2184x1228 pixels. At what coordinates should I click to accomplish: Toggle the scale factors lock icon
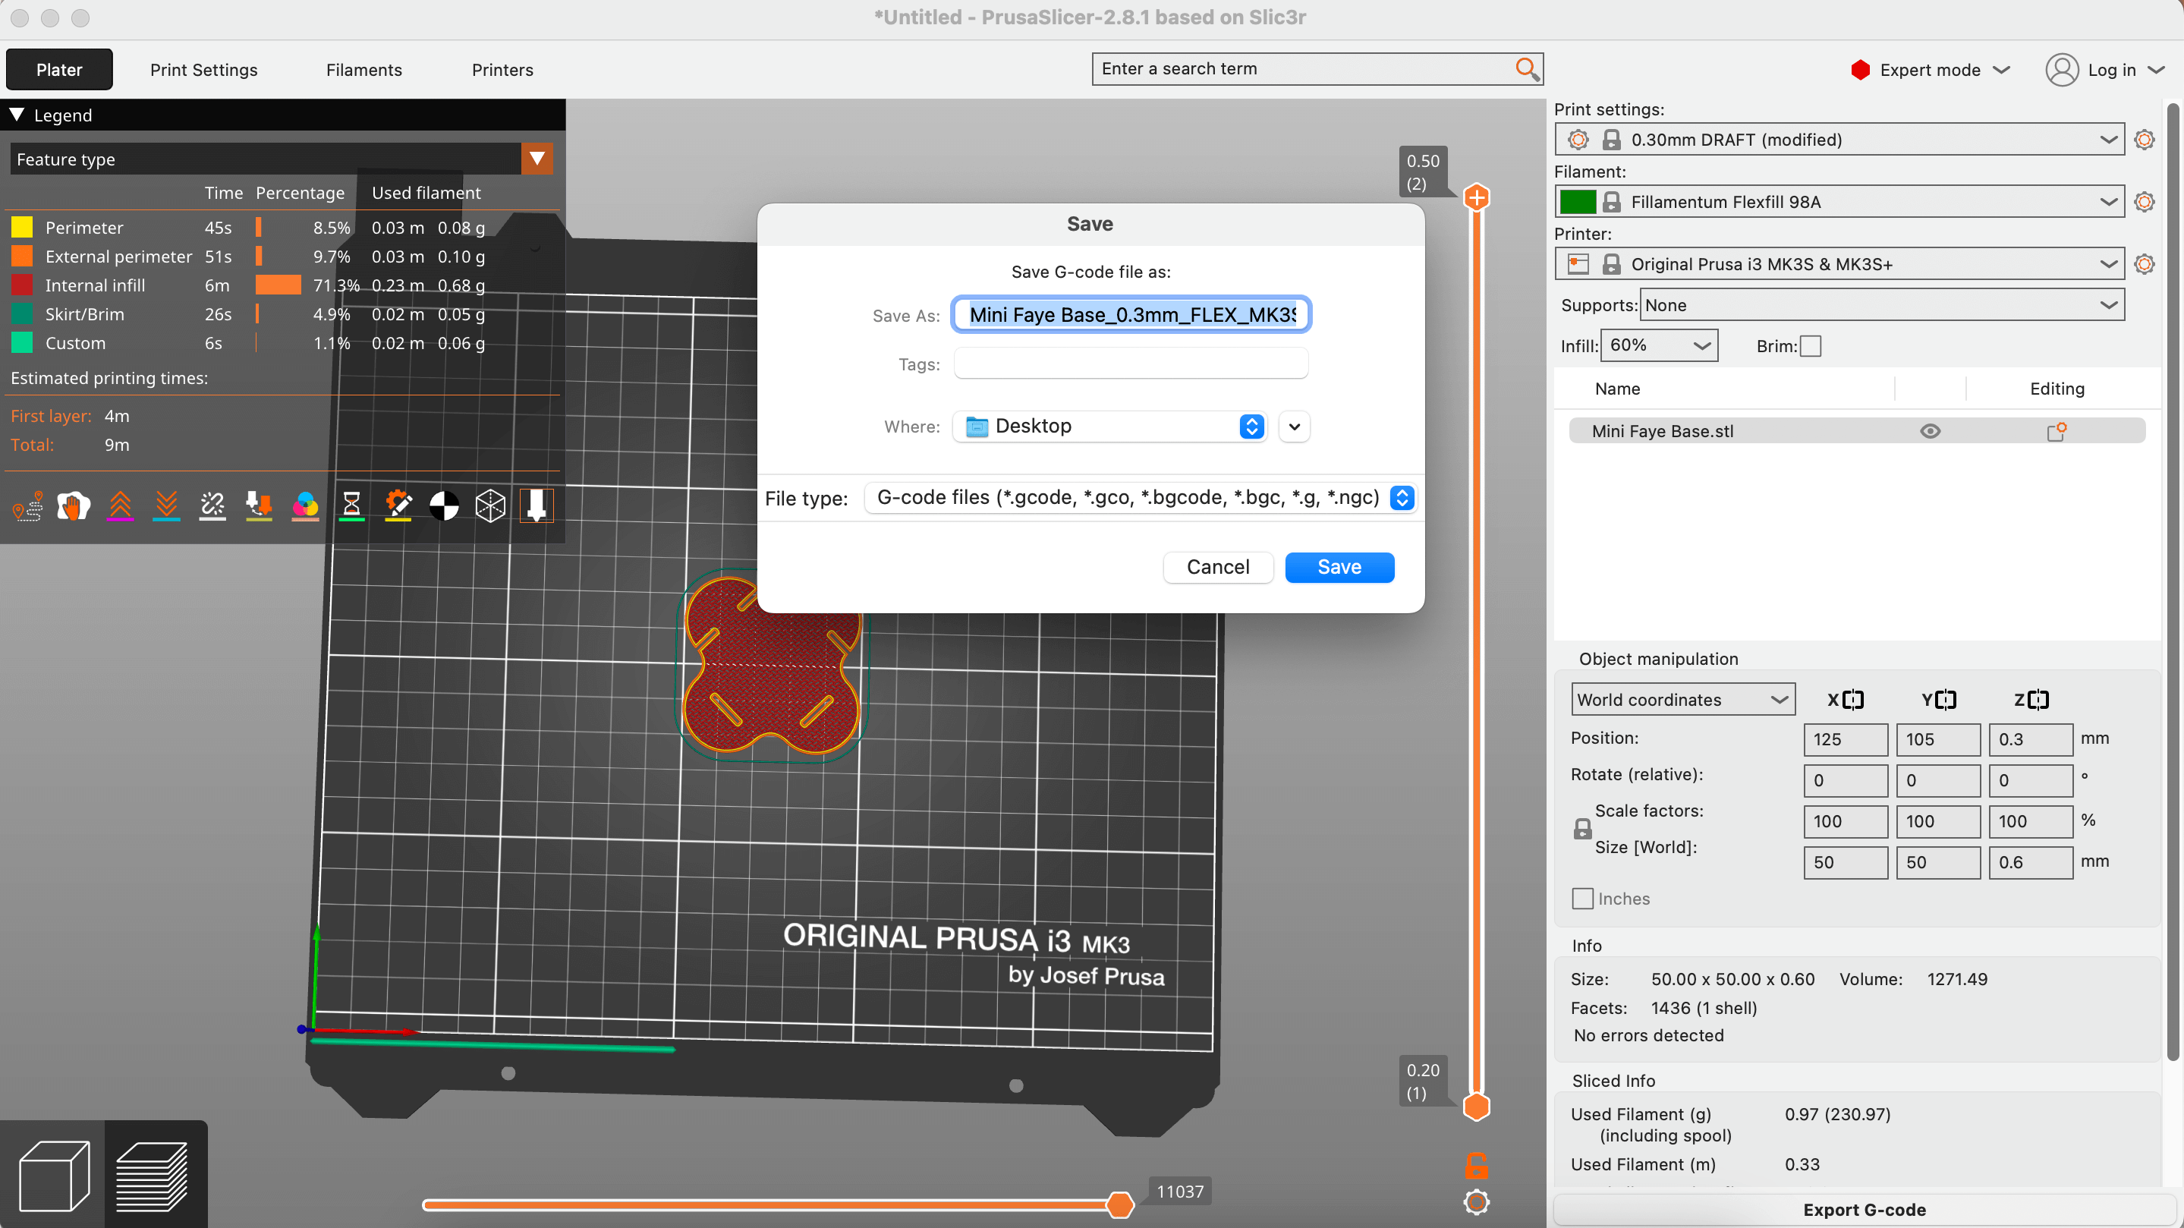[1582, 829]
